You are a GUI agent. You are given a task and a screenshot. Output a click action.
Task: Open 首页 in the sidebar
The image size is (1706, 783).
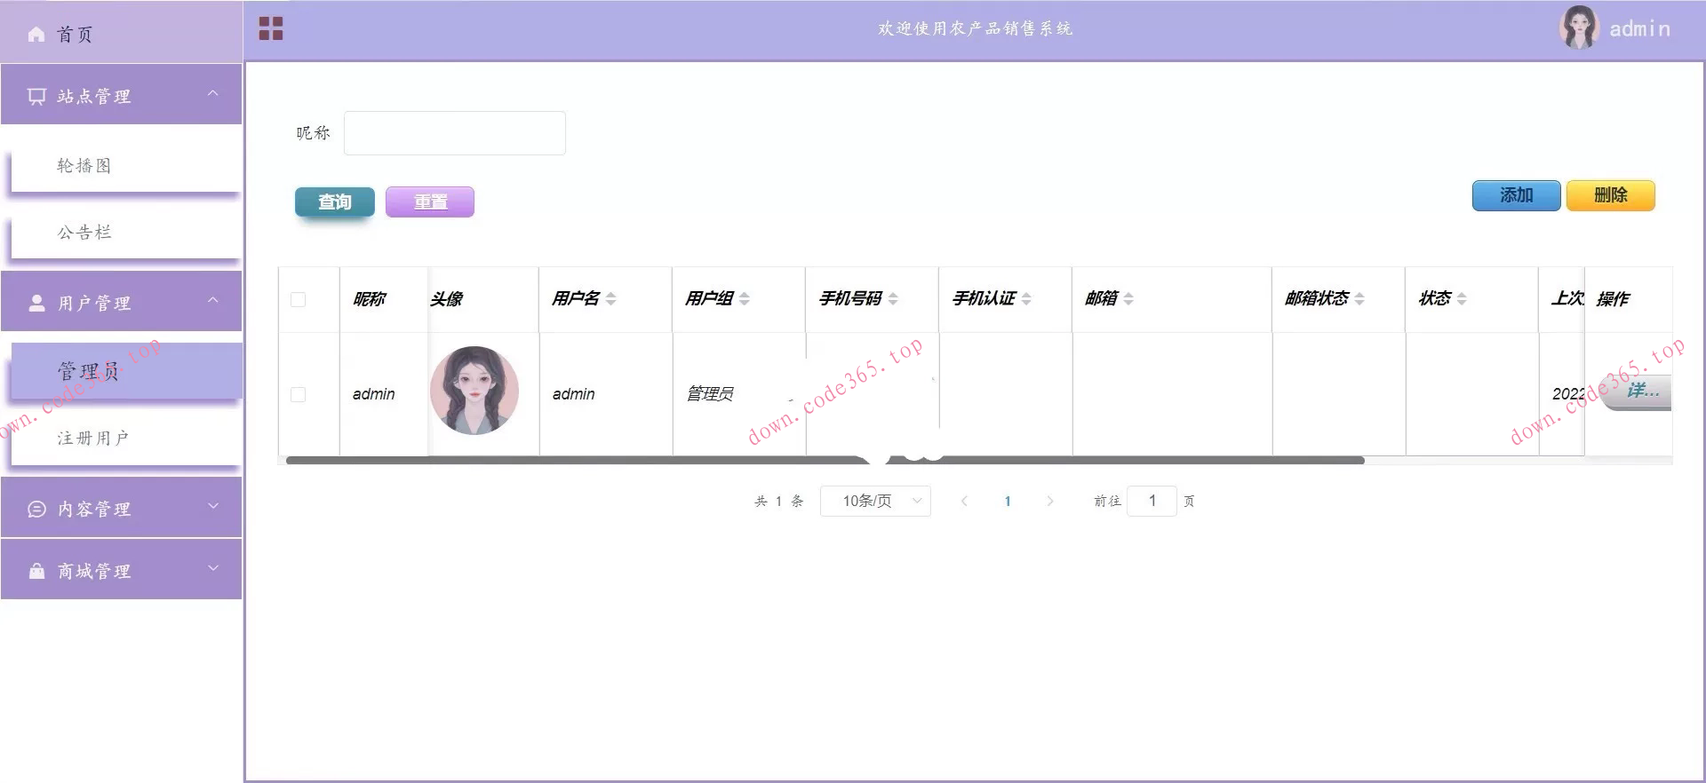(122, 34)
